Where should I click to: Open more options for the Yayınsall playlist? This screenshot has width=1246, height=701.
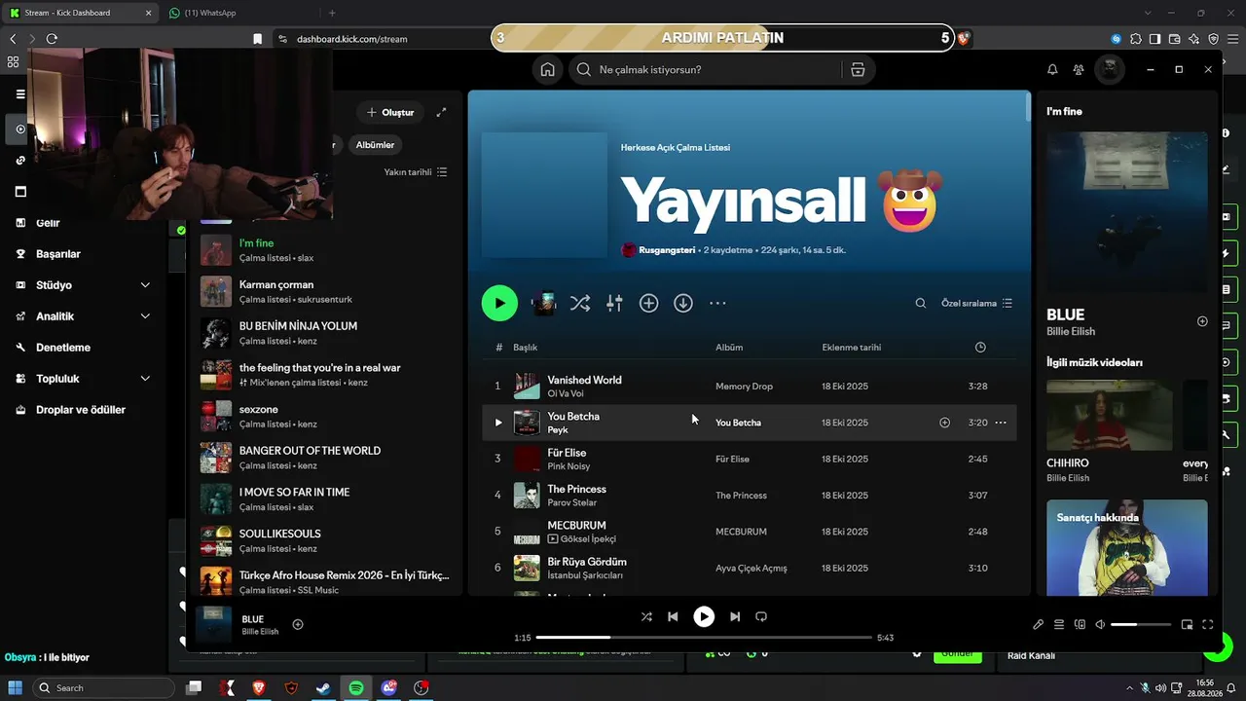coord(717,303)
